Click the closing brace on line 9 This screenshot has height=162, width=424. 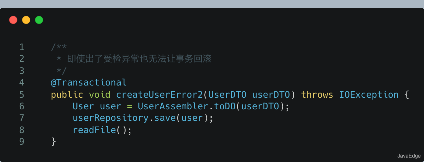54,141
